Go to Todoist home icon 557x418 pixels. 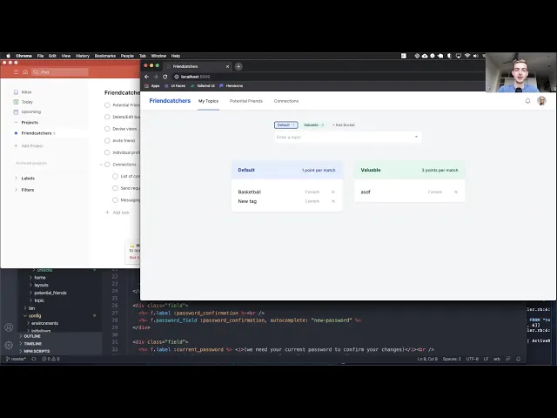[25, 71]
